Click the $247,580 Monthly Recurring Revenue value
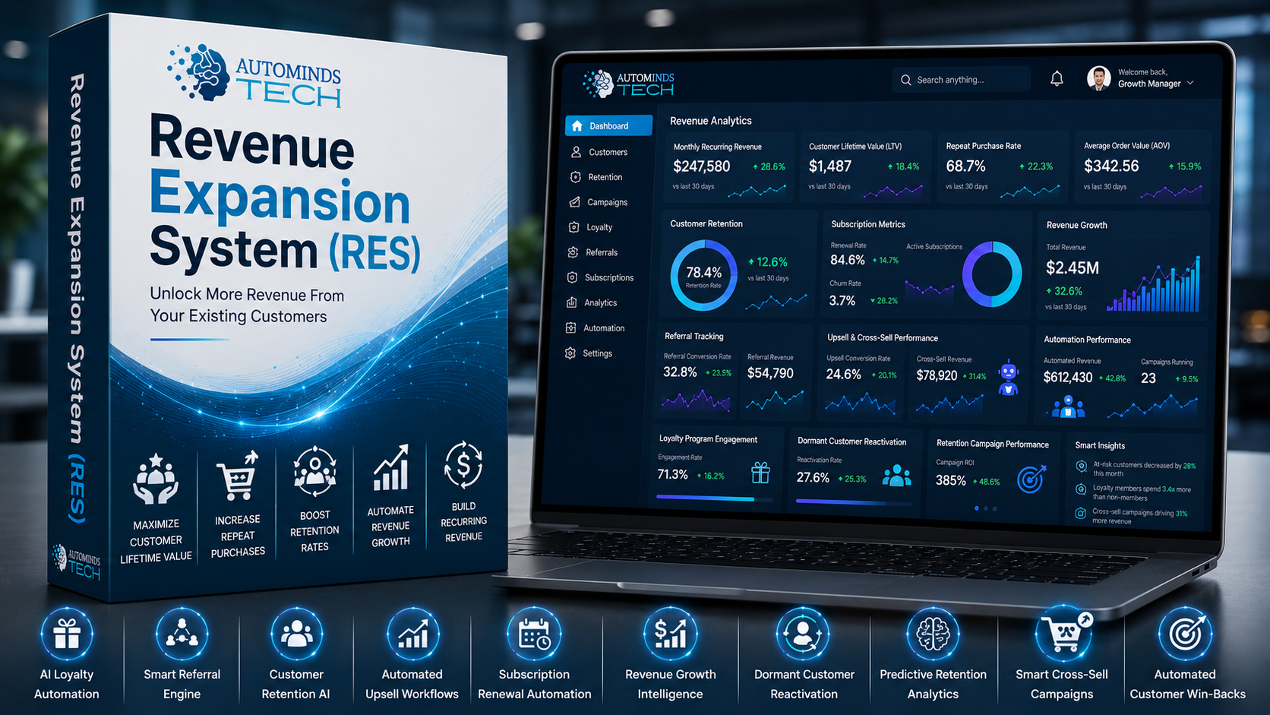 point(701,166)
